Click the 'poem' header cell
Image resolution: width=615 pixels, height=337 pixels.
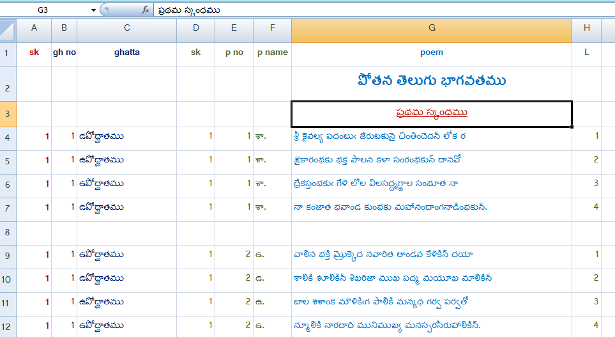[x=432, y=52]
